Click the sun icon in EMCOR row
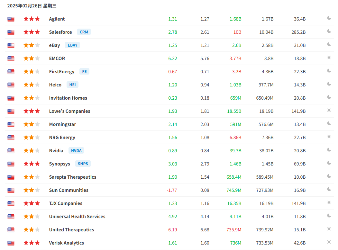This screenshot has width=338, height=250. tap(329, 58)
